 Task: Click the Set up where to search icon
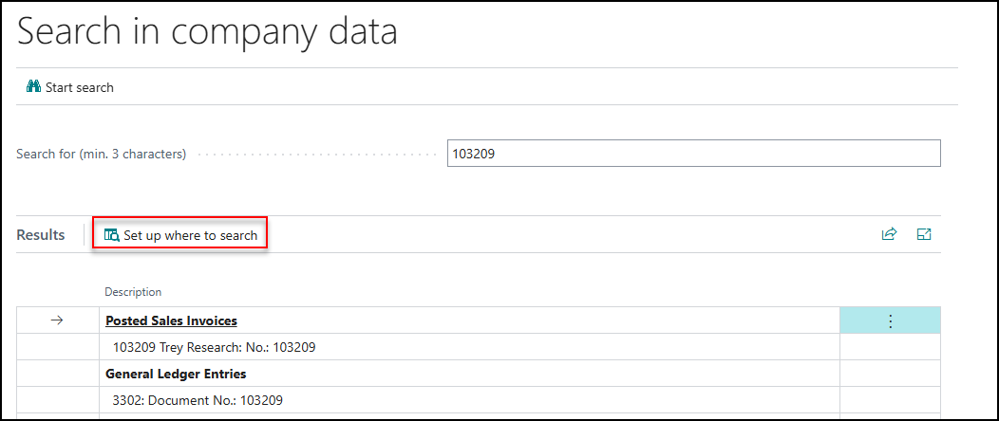coord(111,235)
